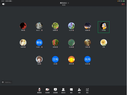This screenshot has width=127, height=95.
Task: Click the orange headphones smiley avatar
Action: [71, 59]
